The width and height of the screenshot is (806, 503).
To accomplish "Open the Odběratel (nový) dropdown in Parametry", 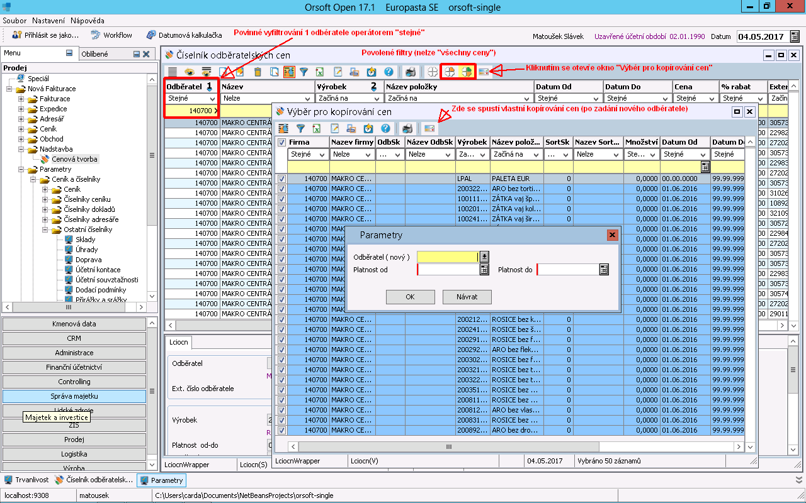I will pyautogui.click(x=484, y=257).
